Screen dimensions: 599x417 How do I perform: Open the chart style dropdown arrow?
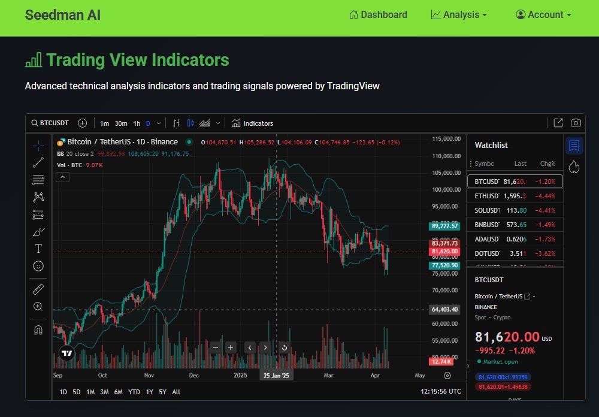coord(218,123)
